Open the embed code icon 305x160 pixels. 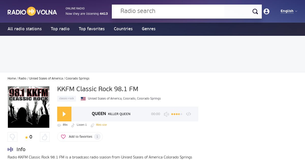(x=188, y=114)
